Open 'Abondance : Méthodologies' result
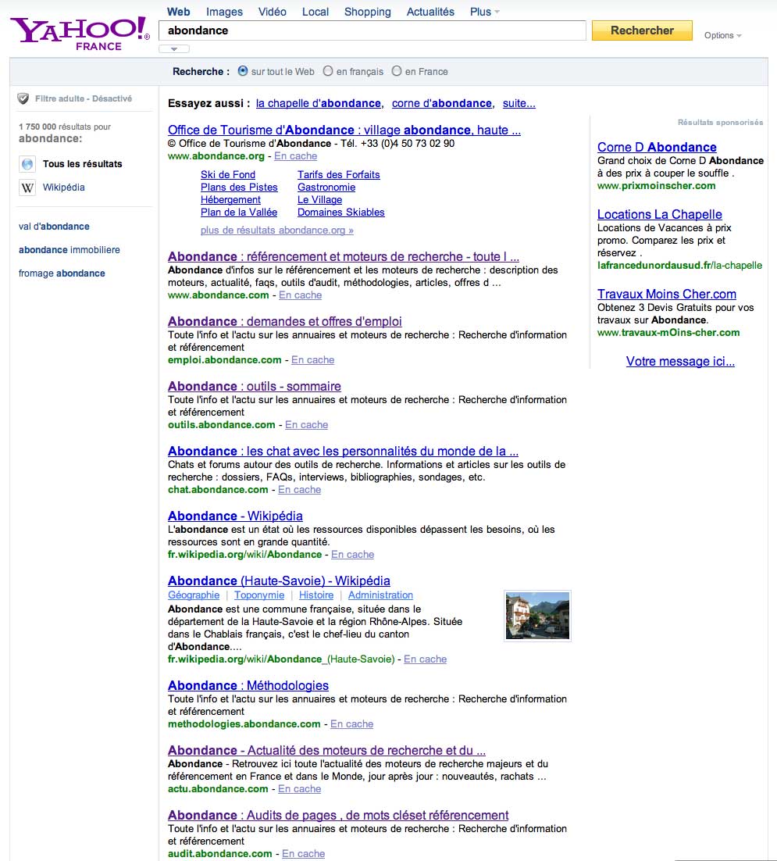The height and width of the screenshot is (861, 777). tap(248, 685)
